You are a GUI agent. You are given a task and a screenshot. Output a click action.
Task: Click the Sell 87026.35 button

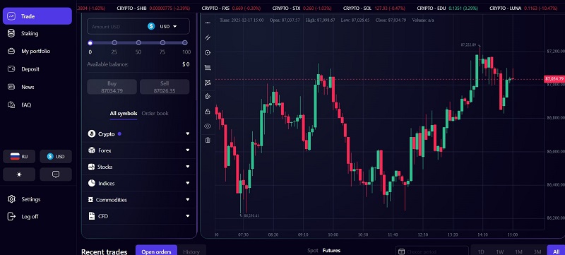165,87
